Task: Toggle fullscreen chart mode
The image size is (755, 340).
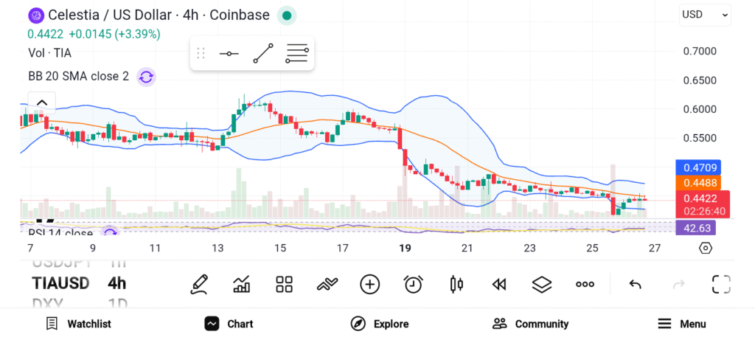Action: click(x=720, y=284)
